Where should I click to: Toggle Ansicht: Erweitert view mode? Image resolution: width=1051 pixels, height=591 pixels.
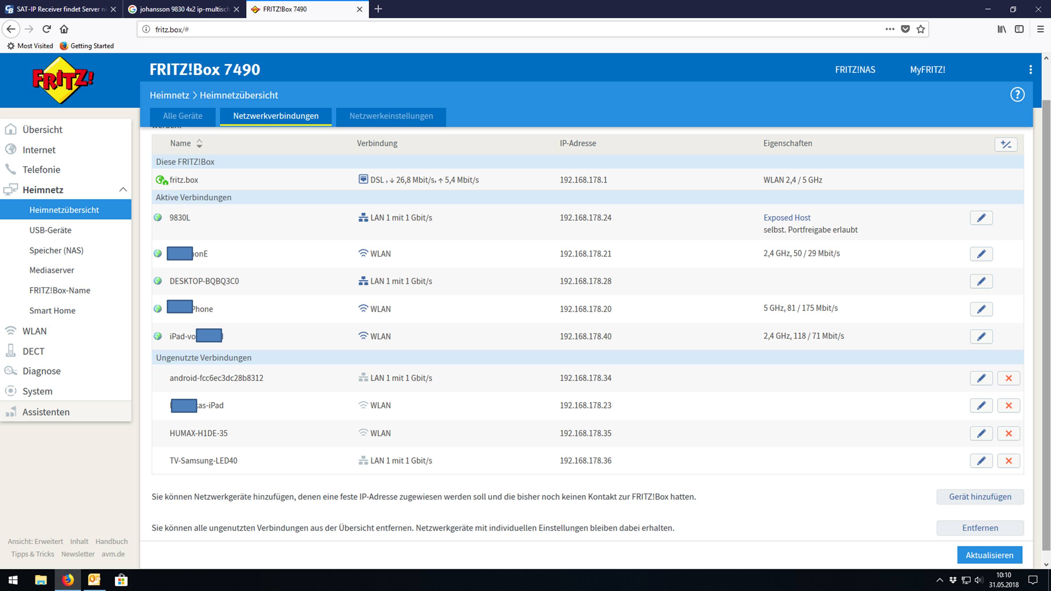(35, 541)
